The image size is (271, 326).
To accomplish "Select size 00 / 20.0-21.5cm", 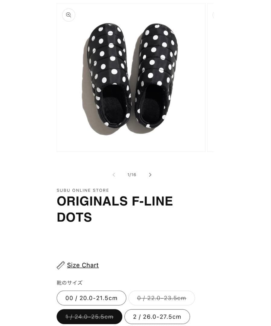I will coord(91,298).
